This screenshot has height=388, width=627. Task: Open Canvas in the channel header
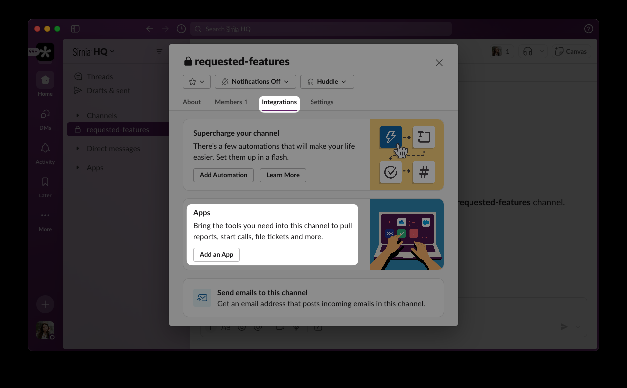[571, 51]
